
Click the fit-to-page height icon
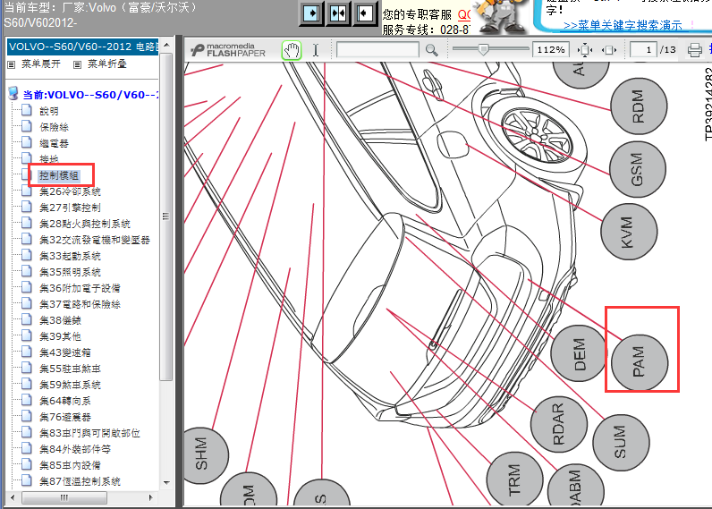click(x=585, y=50)
